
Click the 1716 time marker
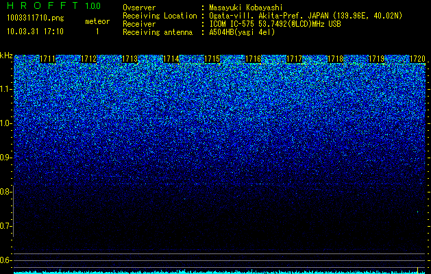[x=253, y=59]
